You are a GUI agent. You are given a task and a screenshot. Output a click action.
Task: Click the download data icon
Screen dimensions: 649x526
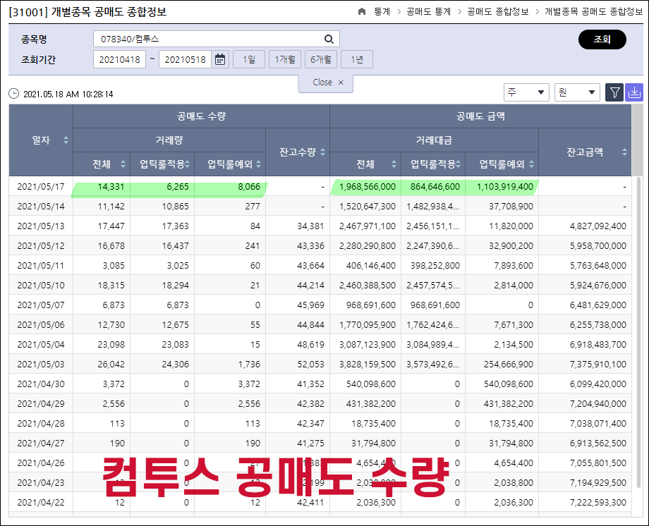click(x=633, y=92)
